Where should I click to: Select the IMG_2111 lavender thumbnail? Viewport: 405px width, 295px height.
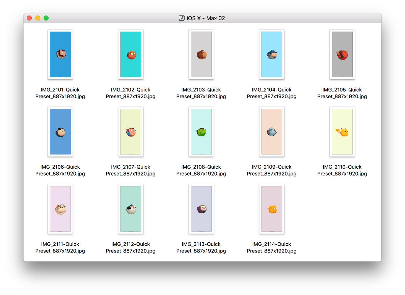point(60,209)
